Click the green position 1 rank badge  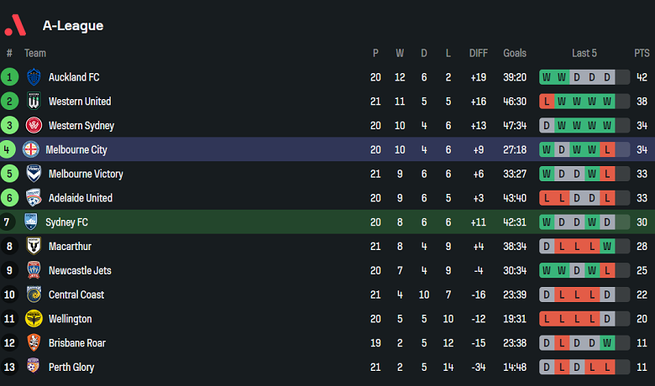click(x=9, y=77)
